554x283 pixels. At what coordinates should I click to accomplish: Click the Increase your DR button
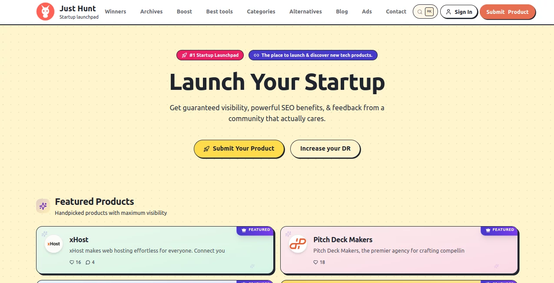[x=325, y=148]
